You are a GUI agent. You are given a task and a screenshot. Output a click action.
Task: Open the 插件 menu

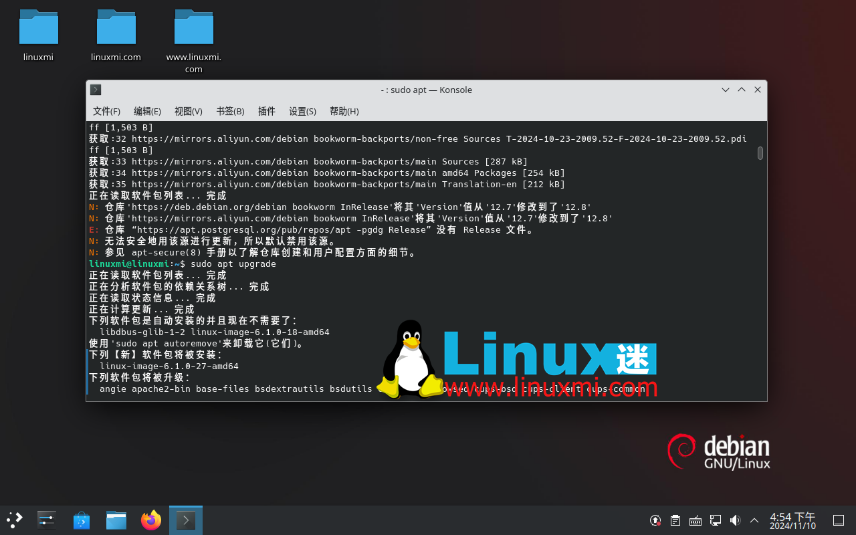point(267,111)
